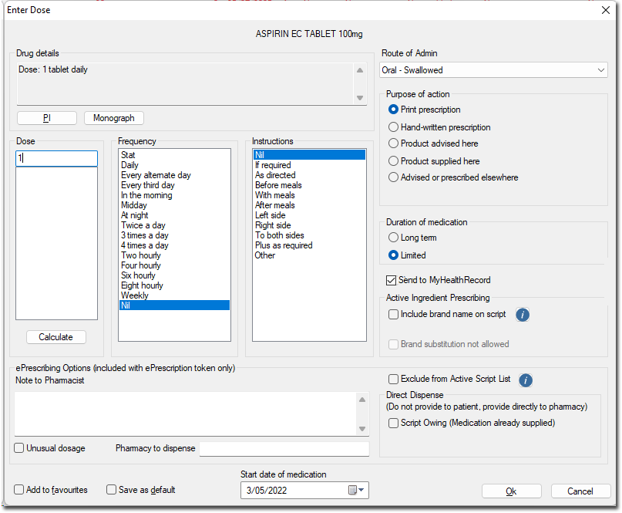Viewport: 622px width, 513px height.
Task: Confirm the dose with Ok
Action: [511, 491]
